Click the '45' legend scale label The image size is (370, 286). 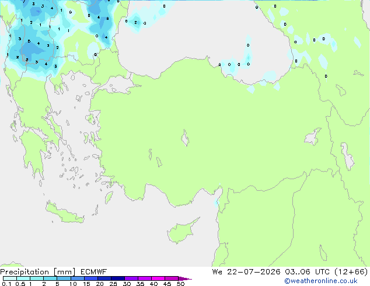click(167, 284)
